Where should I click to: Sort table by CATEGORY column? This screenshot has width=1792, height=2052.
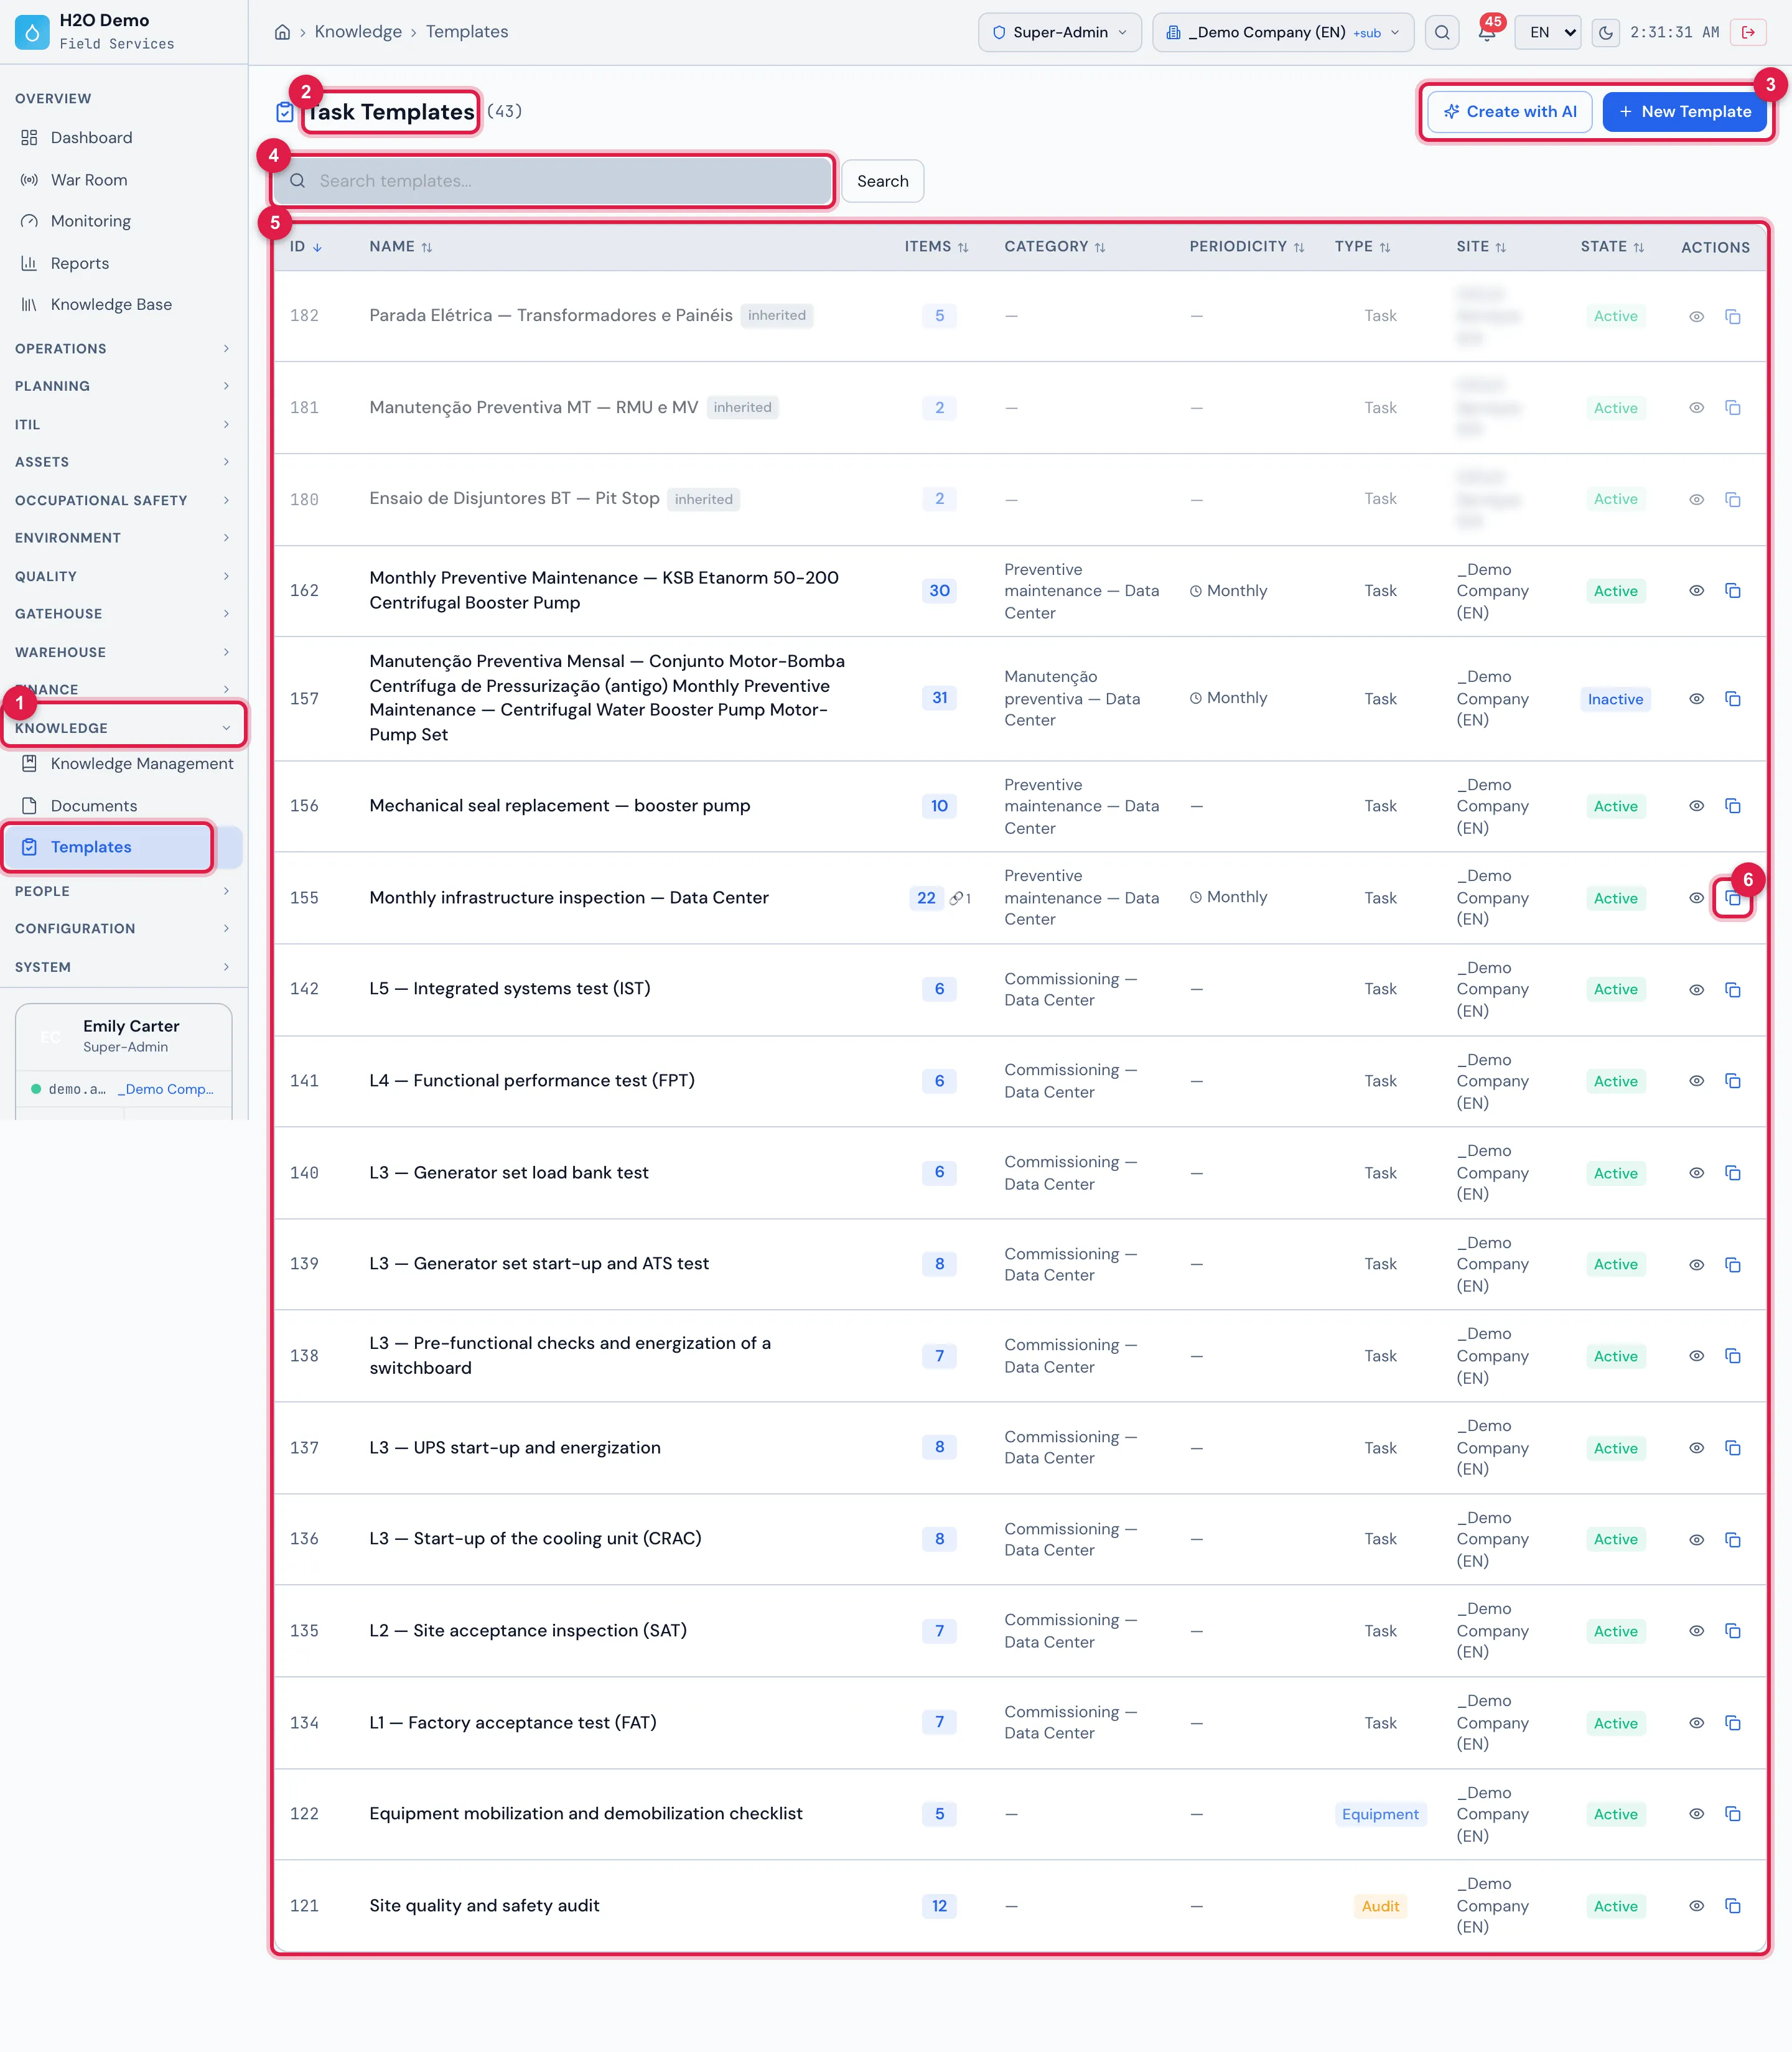(x=1054, y=247)
